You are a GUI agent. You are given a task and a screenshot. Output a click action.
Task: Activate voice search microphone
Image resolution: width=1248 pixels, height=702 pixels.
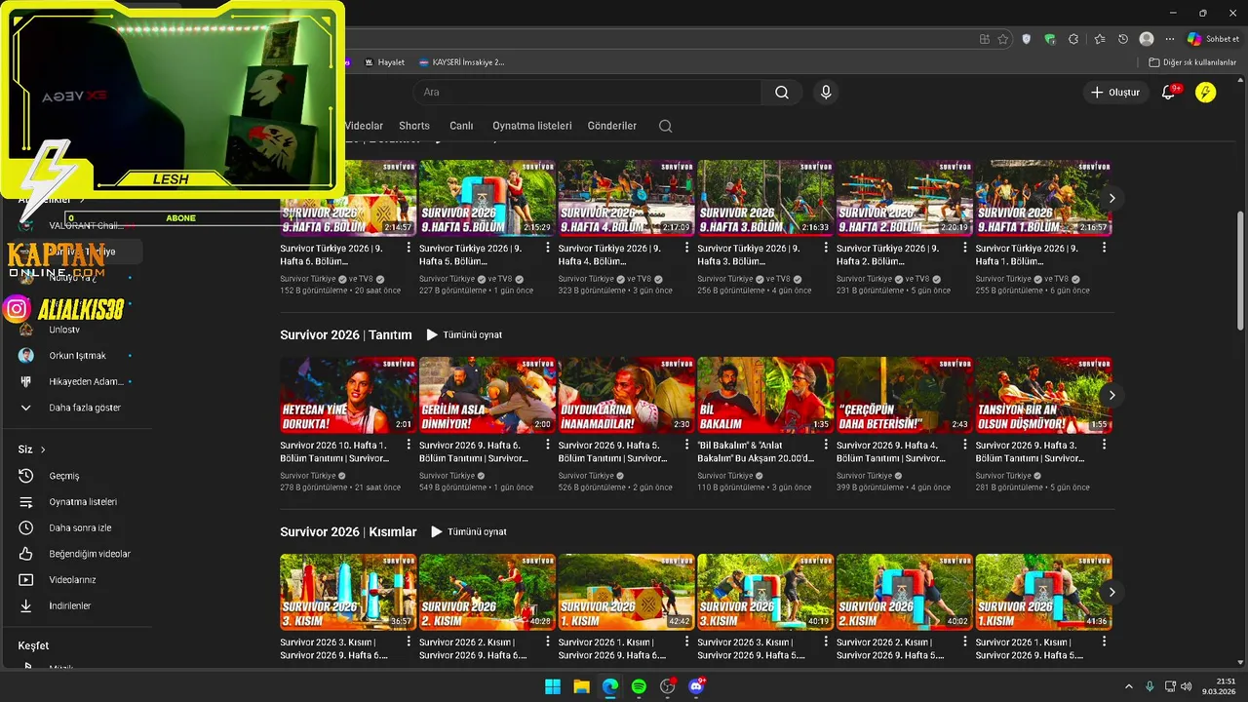coord(826,93)
